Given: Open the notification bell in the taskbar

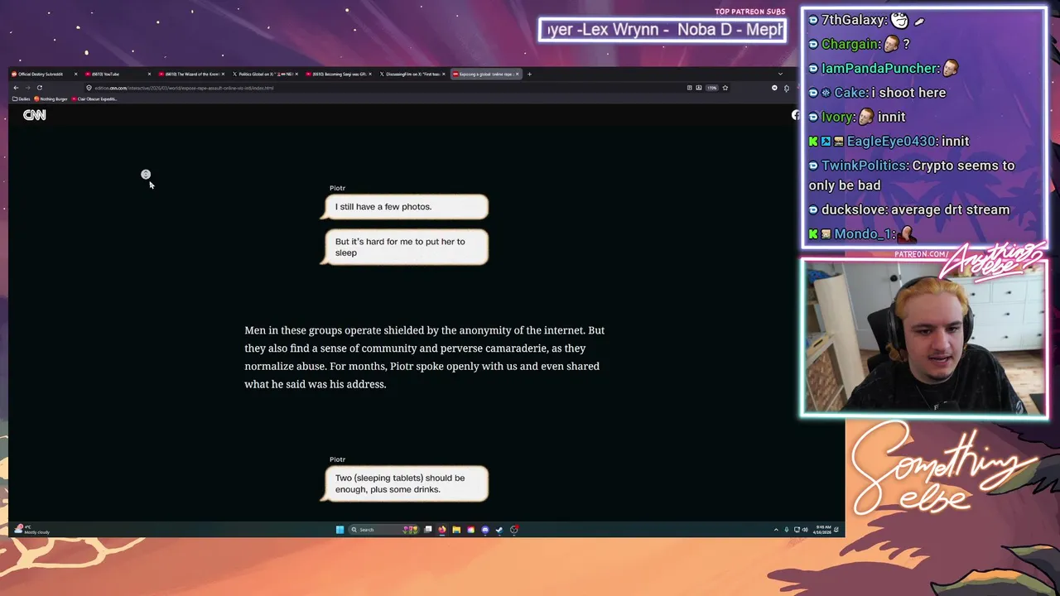Looking at the screenshot, I should pos(836,530).
